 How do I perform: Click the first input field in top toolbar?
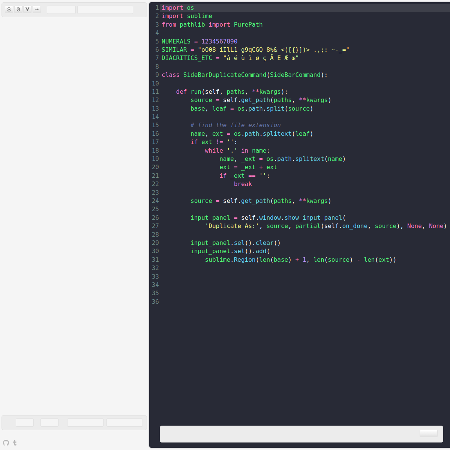tap(61, 9)
